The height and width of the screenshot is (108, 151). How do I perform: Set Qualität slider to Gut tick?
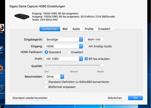(x=46, y=68)
